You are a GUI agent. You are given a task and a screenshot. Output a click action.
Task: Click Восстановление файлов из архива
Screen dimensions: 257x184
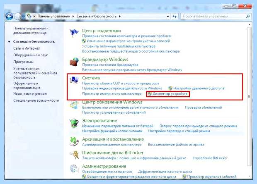pyautogui.click(x=176, y=144)
